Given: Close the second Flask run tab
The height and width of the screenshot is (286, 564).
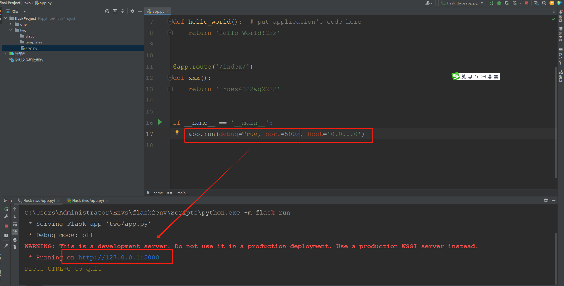Looking at the screenshot, I should [107, 201].
